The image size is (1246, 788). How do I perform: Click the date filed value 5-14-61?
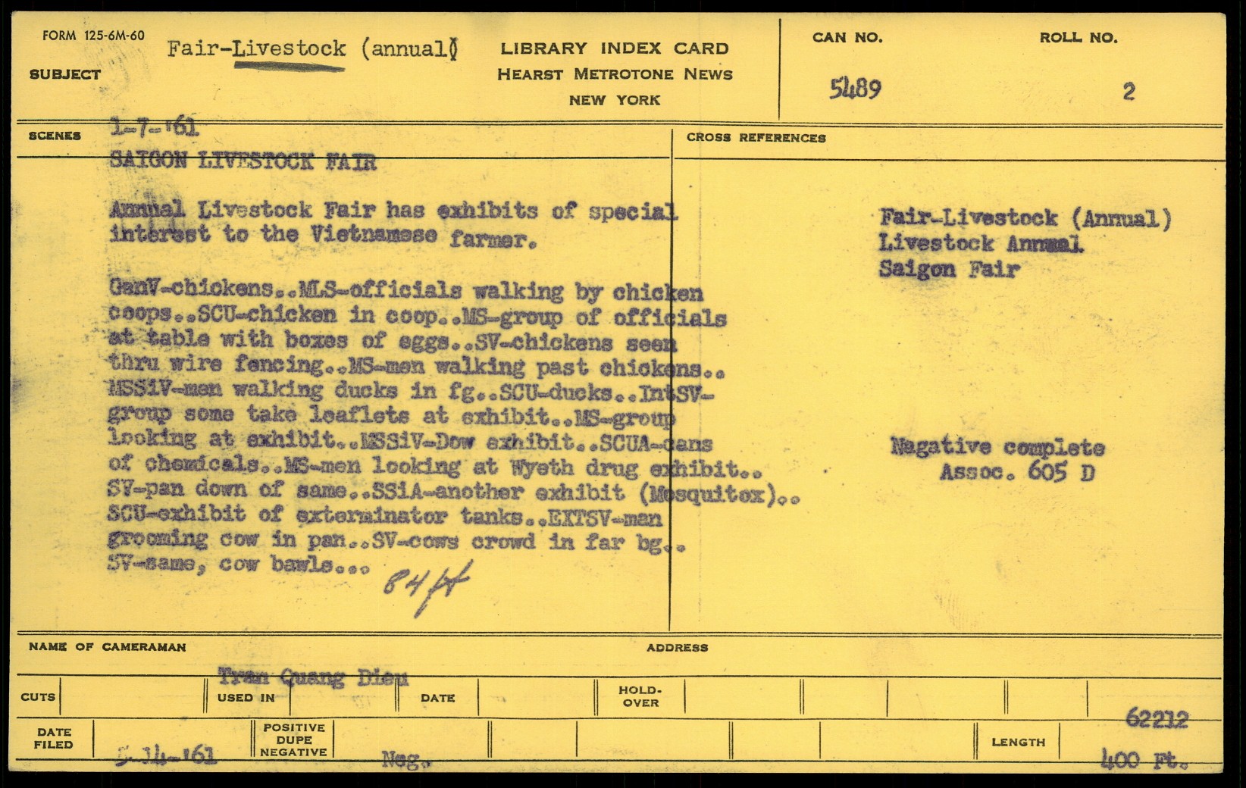pos(165,755)
